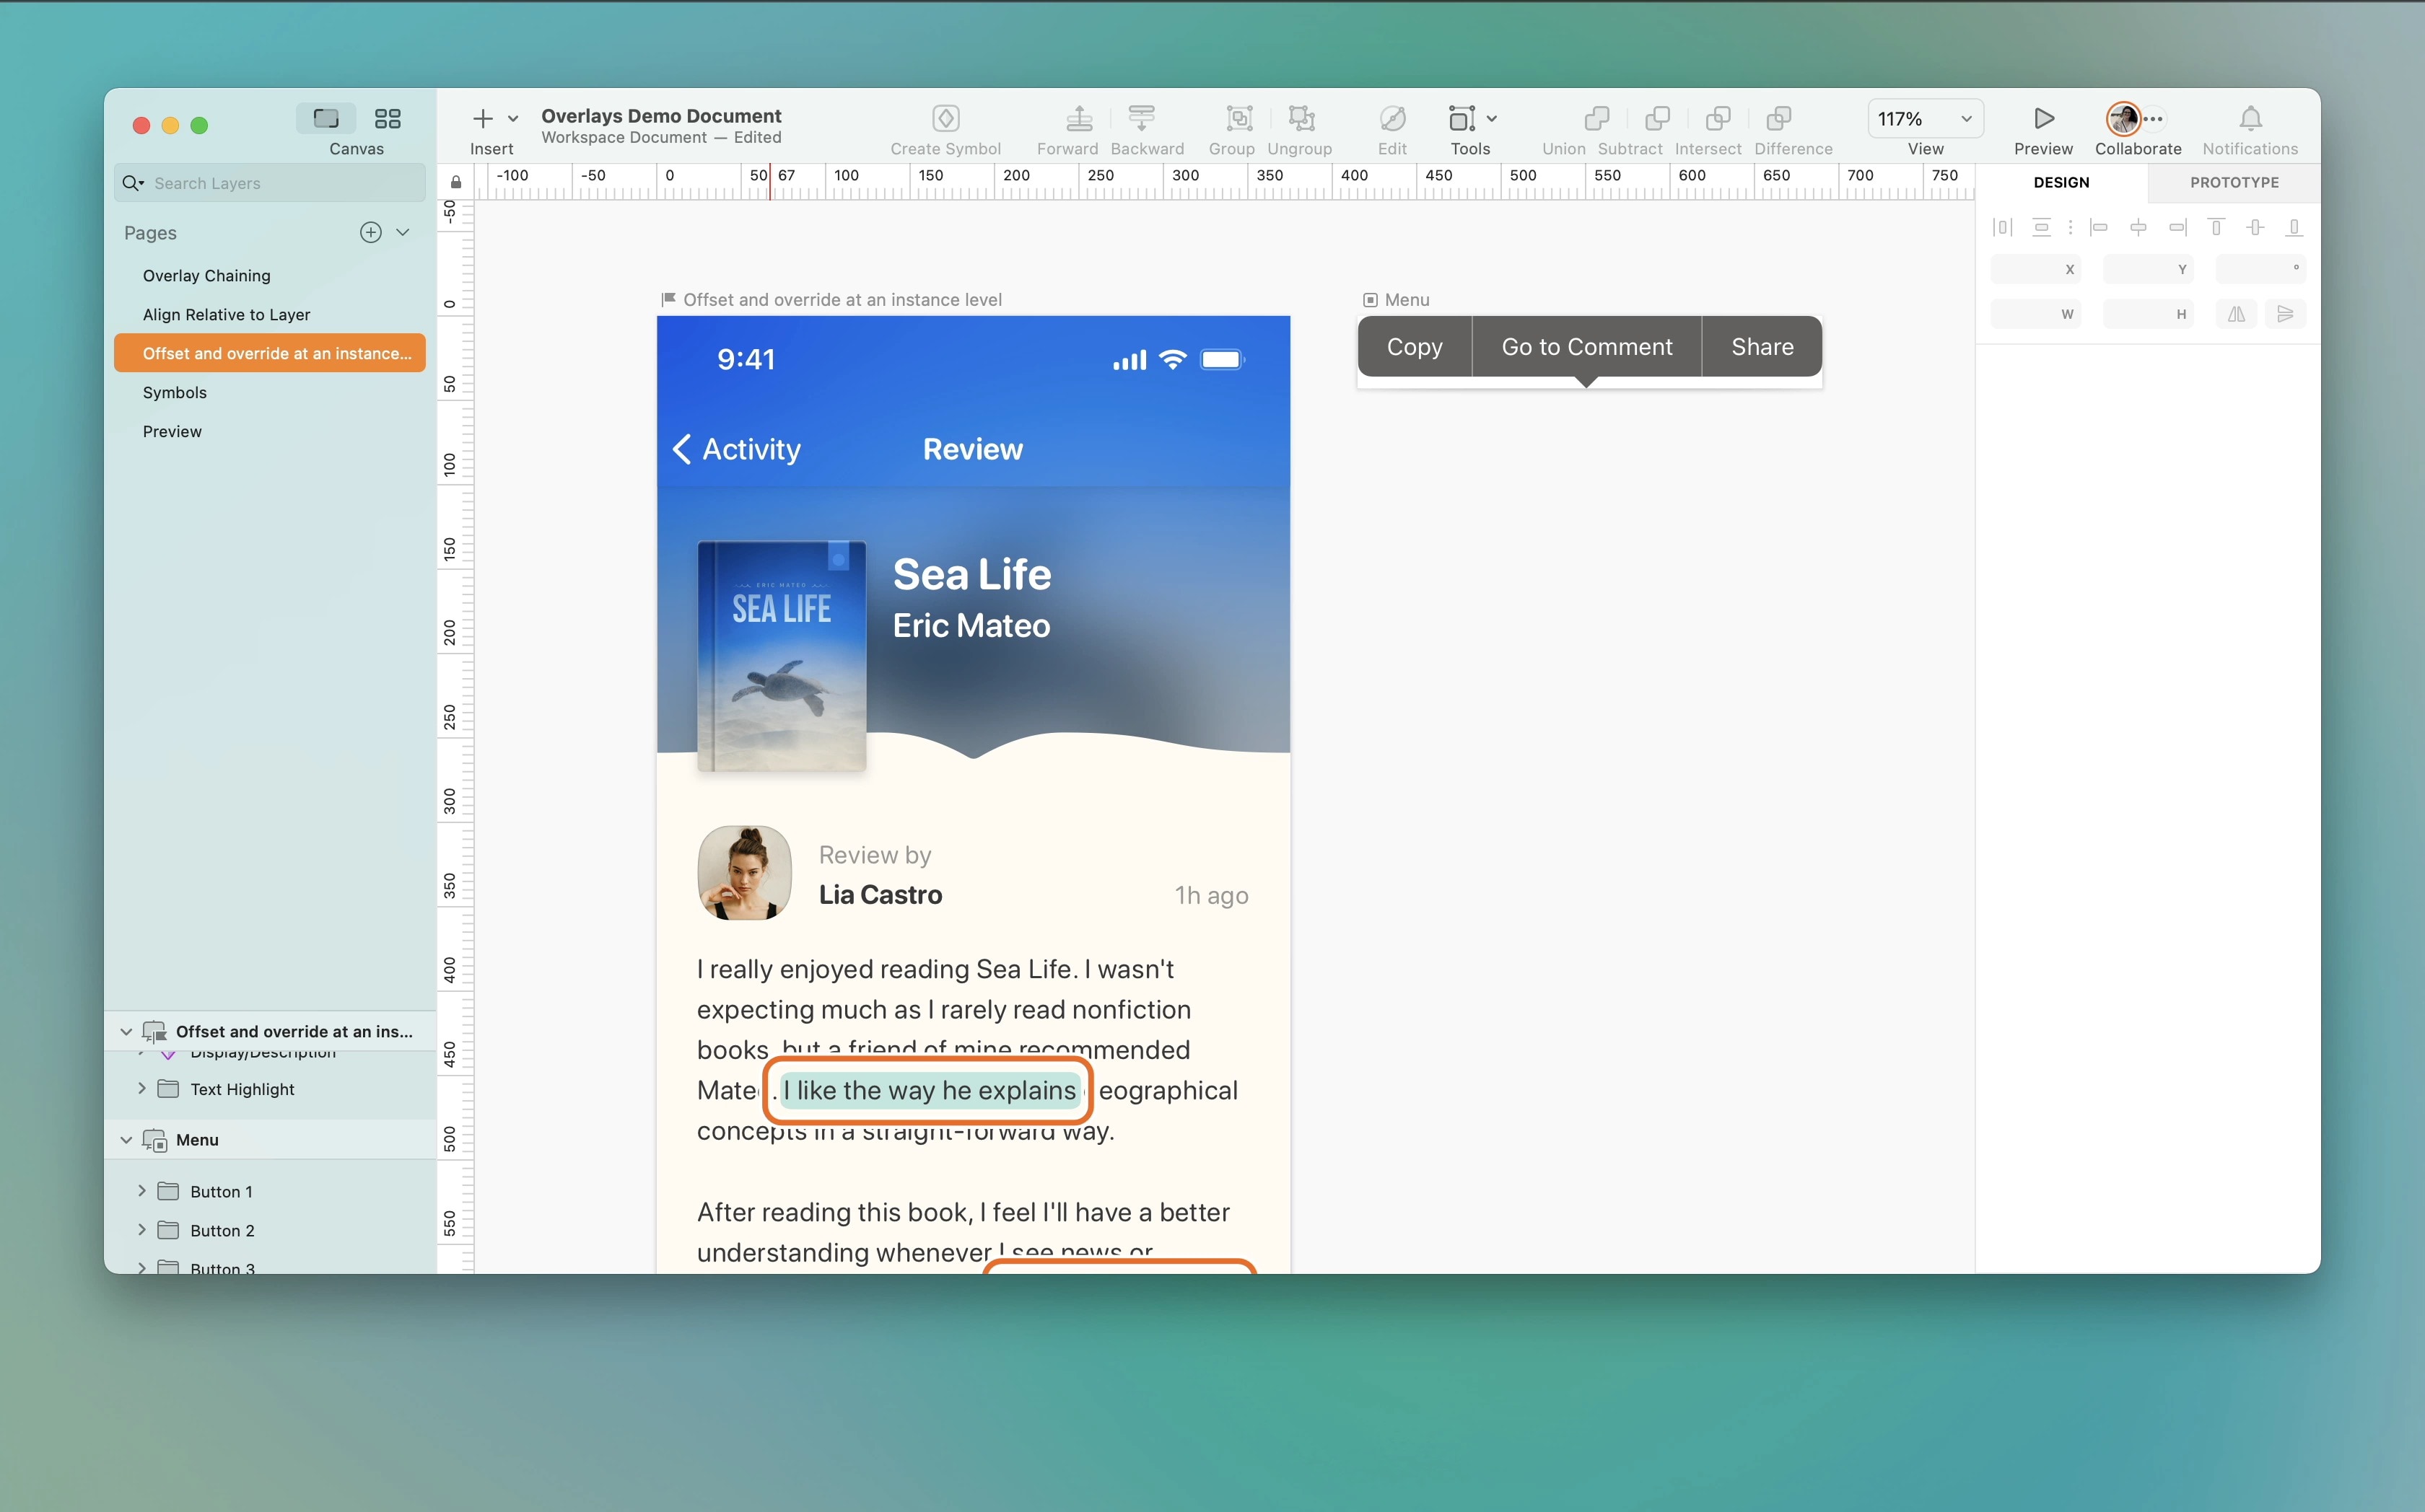Switch to the DESIGN tab
The width and height of the screenshot is (2425, 1512).
pyautogui.click(x=2062, y=183)
